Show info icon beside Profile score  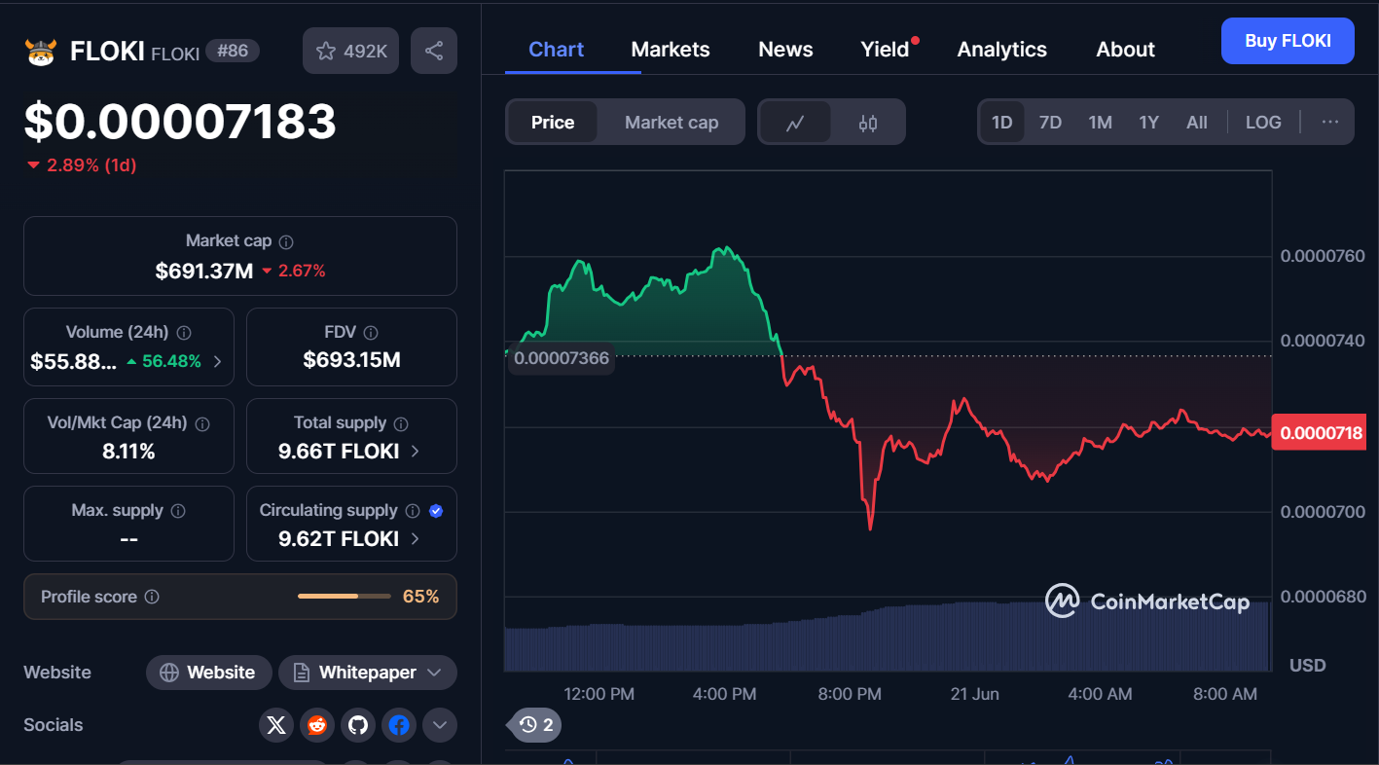152,597
